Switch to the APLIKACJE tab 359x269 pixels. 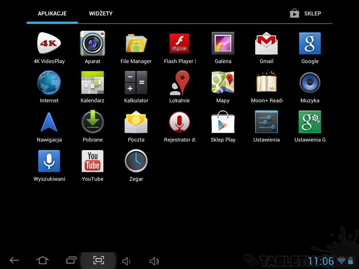click(x=52, y=14)
